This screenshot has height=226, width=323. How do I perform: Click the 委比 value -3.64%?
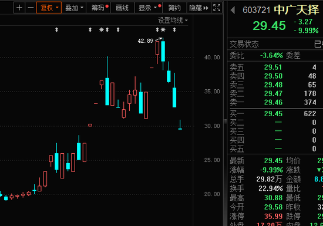pos(271,55)
